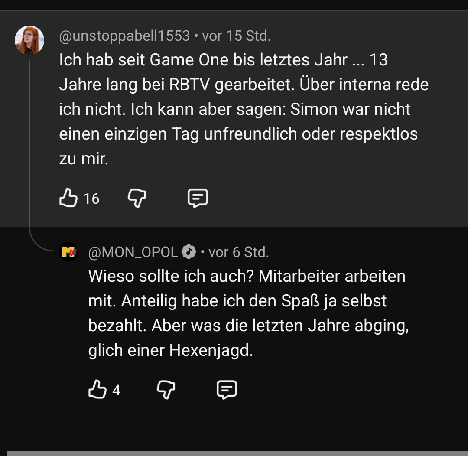
Task: Click the "vor 6 Std." timestamp
Action: [x=239, y=252]
